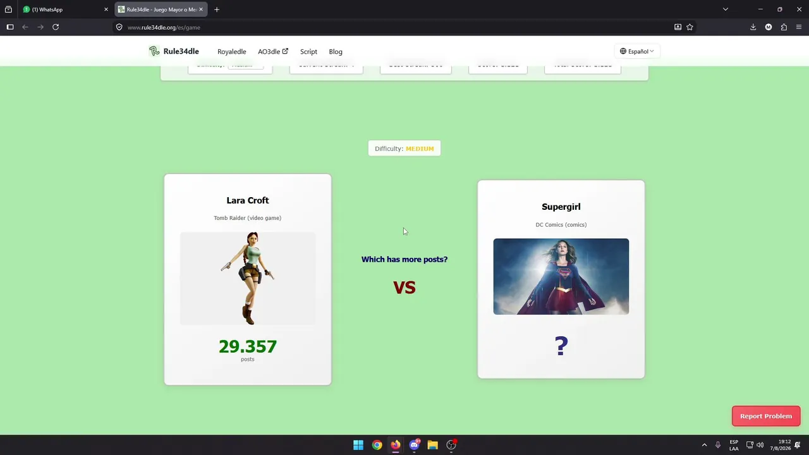This screenshot has height=455, width=809.
Task: Go back to the previous page
Action: [25, 27]
